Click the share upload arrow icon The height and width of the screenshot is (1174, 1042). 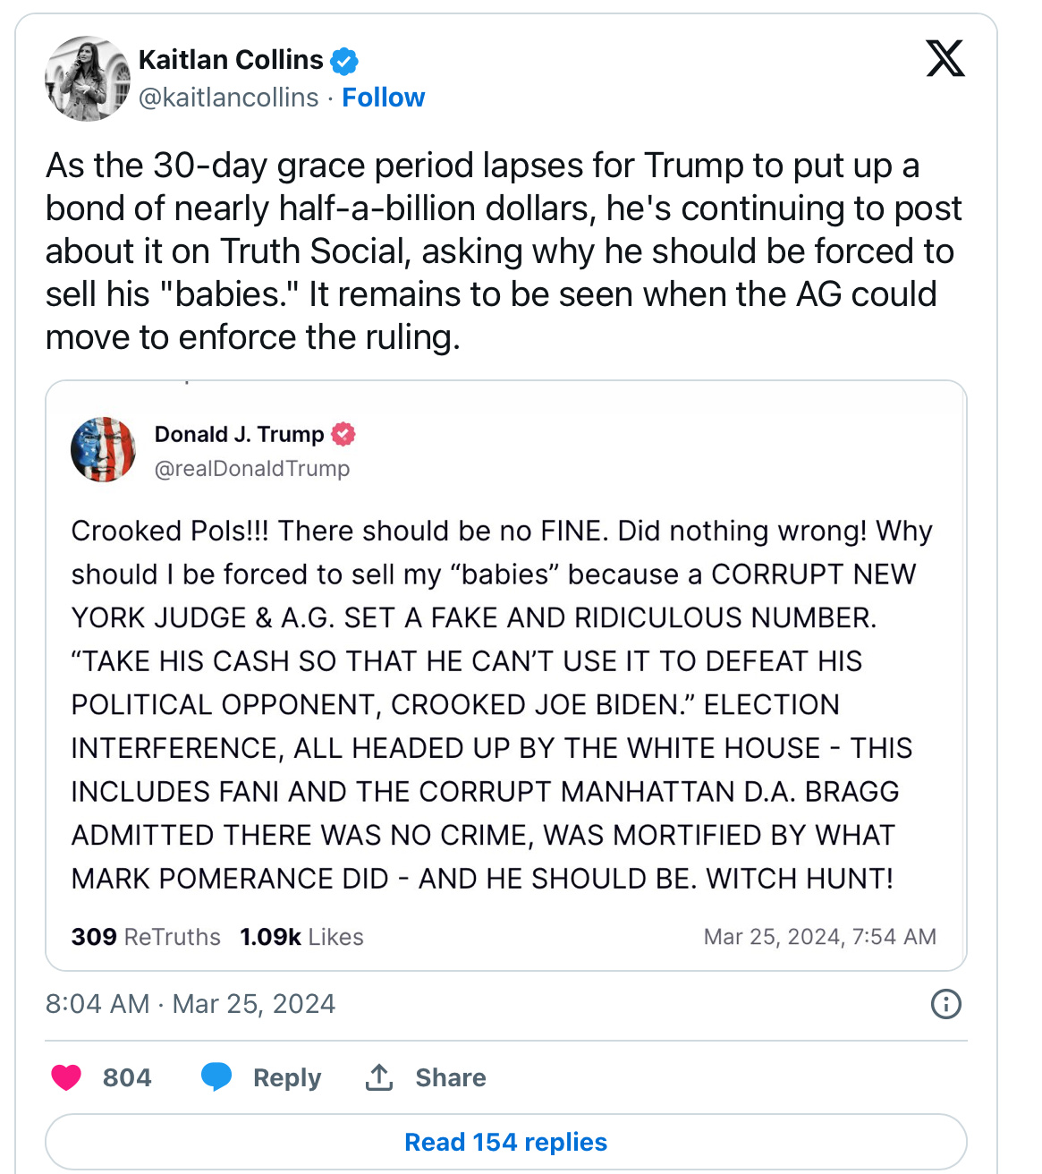[x=379, y=1077]
